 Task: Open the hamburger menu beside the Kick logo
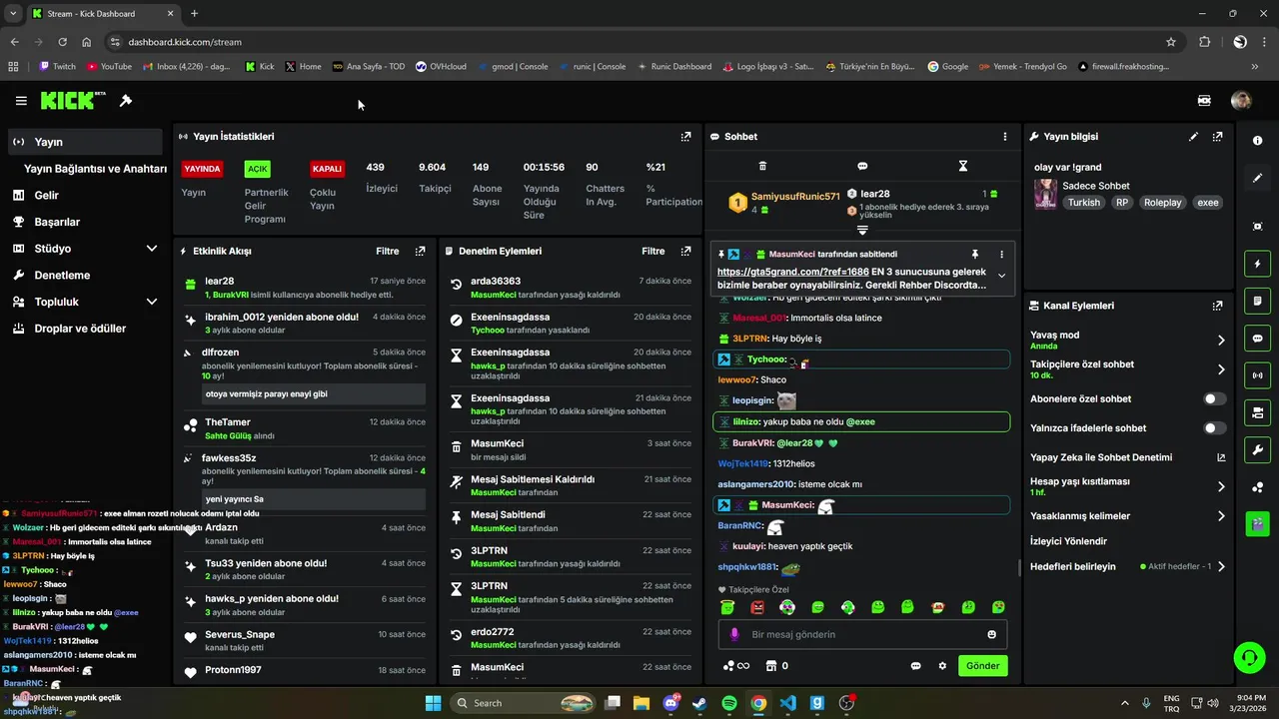[x=21, y=101]
